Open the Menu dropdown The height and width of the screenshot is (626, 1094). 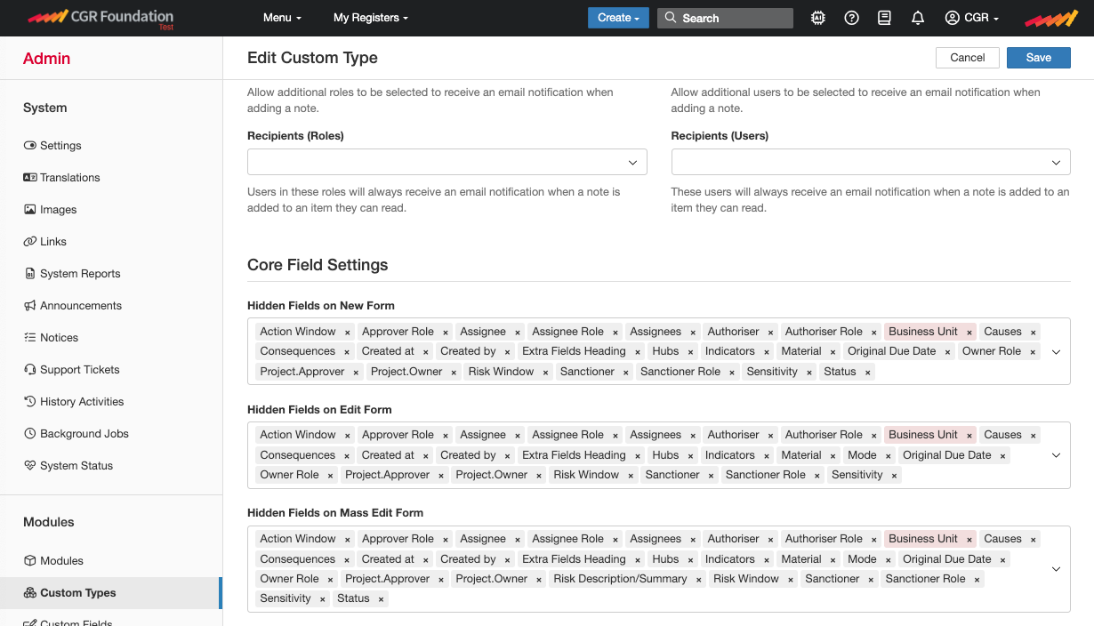coord(281,17)
